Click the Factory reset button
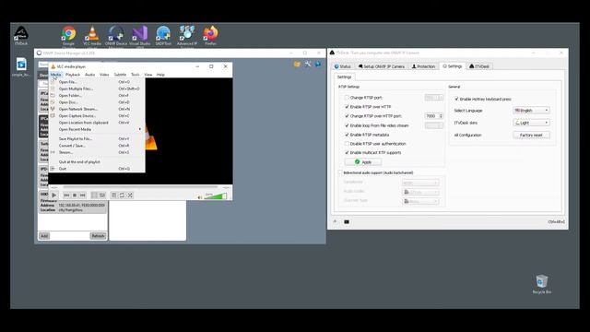The height and width of the screenshot is (332, 590). (531, 136)
